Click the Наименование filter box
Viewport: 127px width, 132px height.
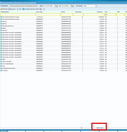coord(18,14)
